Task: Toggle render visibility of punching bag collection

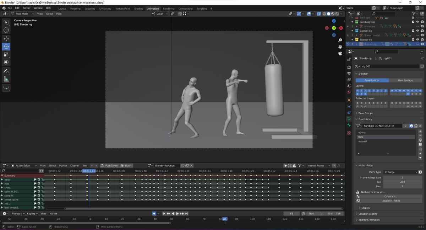Action: pos(422,22)
